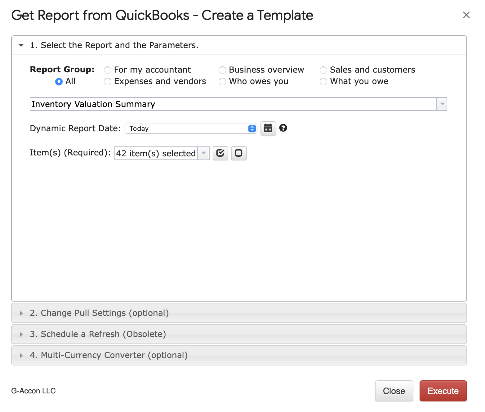Screen dimensions: 485x412
Task: Choose Expenses and vendors report group
Action: (108, 82)
